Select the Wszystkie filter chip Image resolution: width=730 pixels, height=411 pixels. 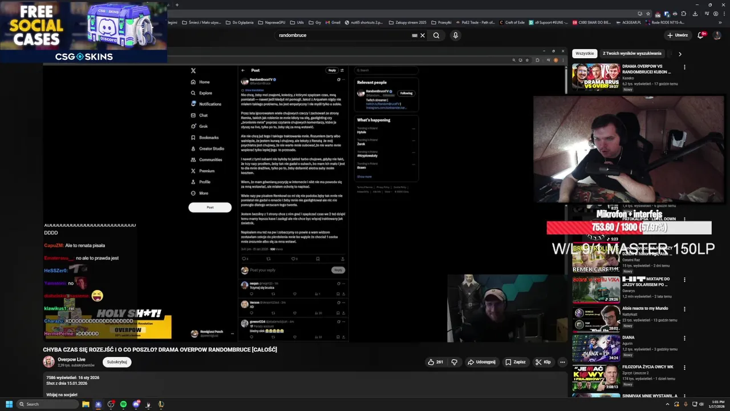(585, 53)
